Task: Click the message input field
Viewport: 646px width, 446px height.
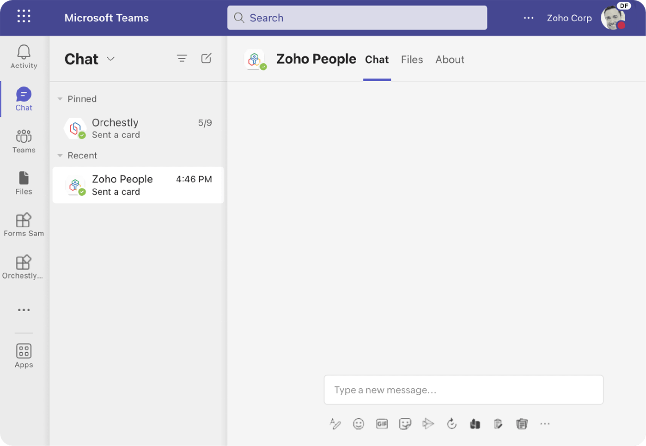Action: tap(463, 390)
